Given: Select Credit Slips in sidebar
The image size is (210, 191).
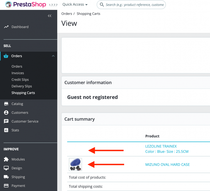Looking at the screenshot, I should [20, 80].
